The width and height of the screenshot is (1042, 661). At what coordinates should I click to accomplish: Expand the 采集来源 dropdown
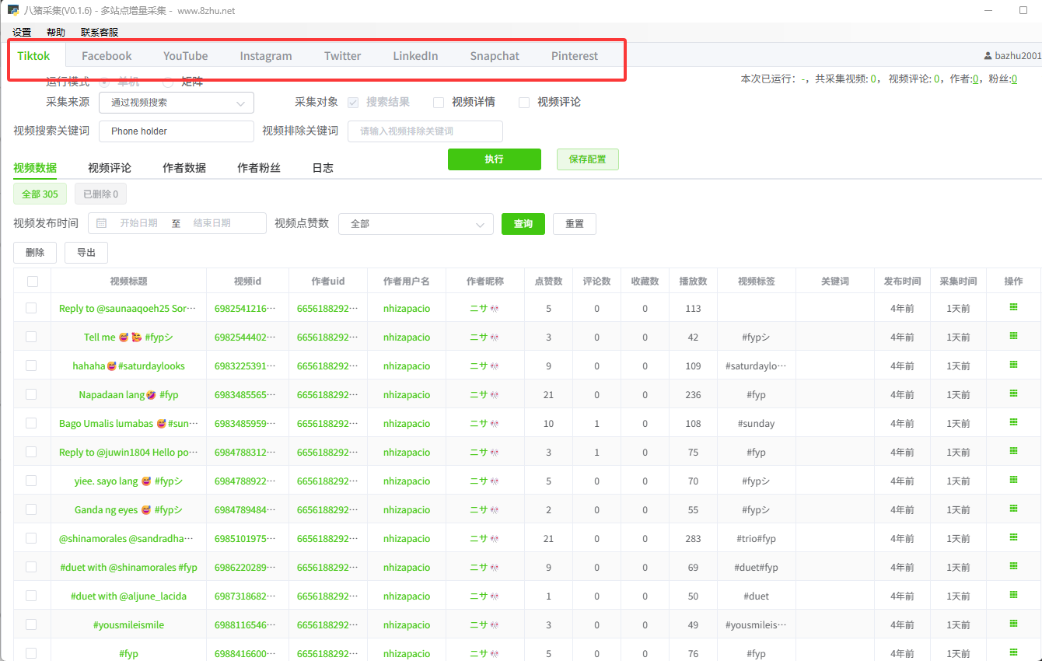click(x=177, y=102)
